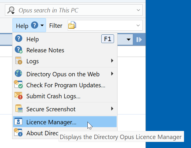This screenshot has height=148, width=191.
Task: Click the Help toolbar question mark icon
Action: pos(34,25)
